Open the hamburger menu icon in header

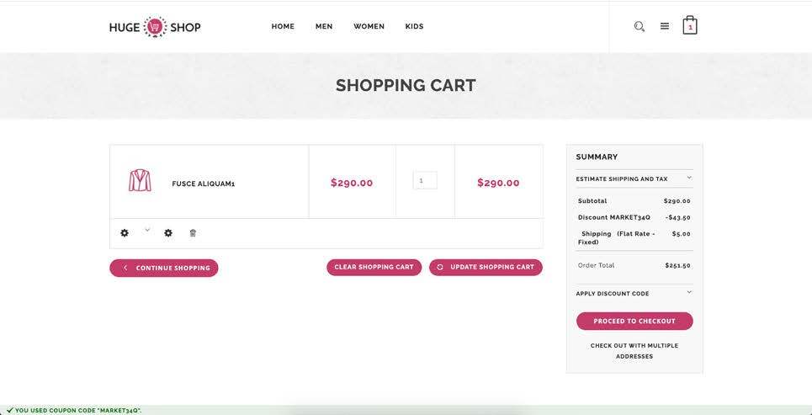click(x=665, y=26)
